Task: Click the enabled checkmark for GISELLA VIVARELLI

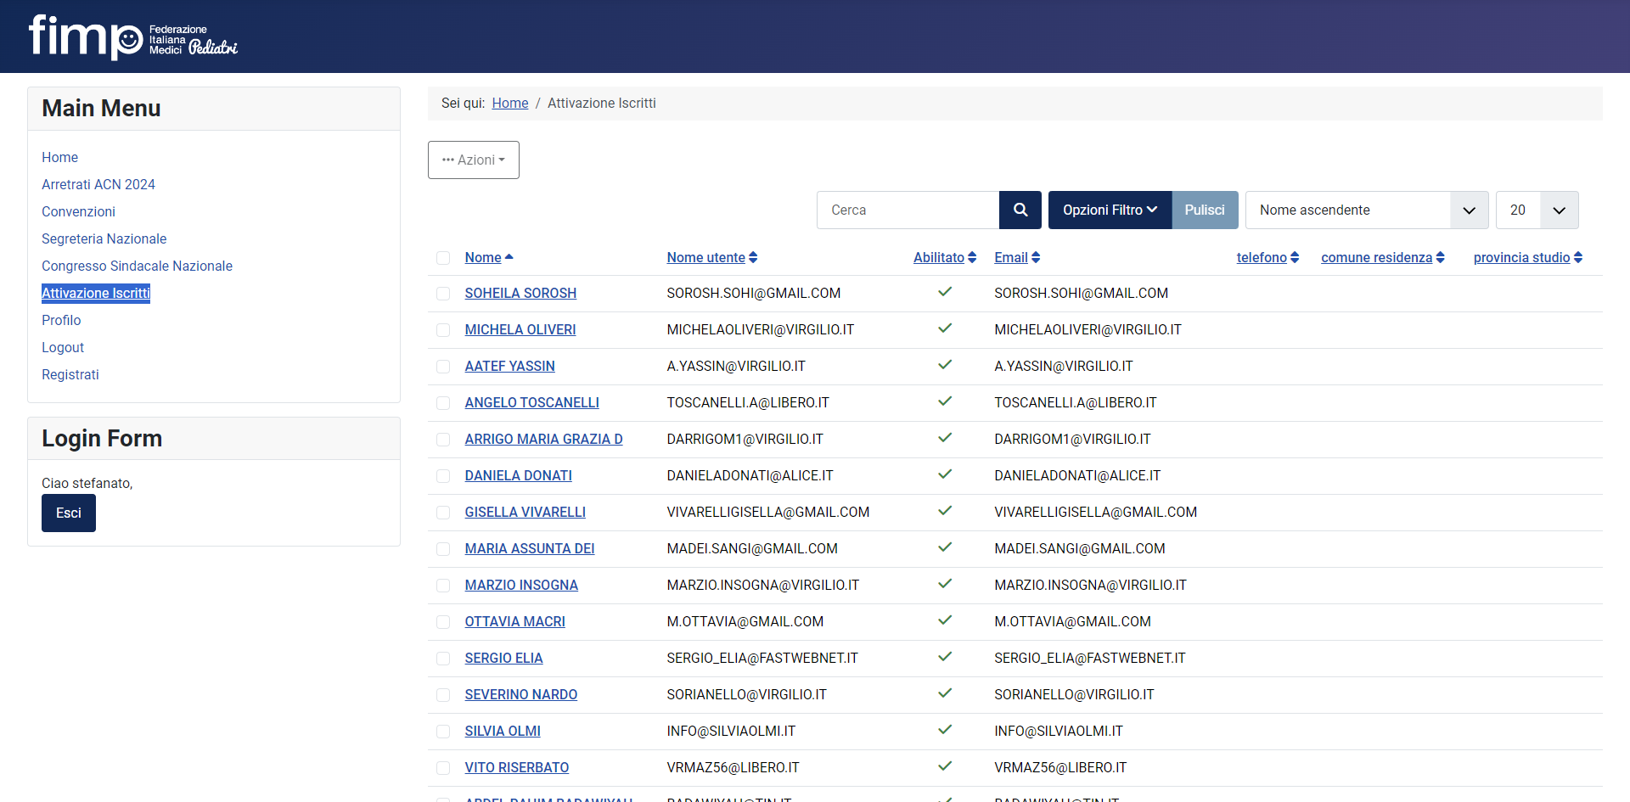Action: [x=945, y=511]
